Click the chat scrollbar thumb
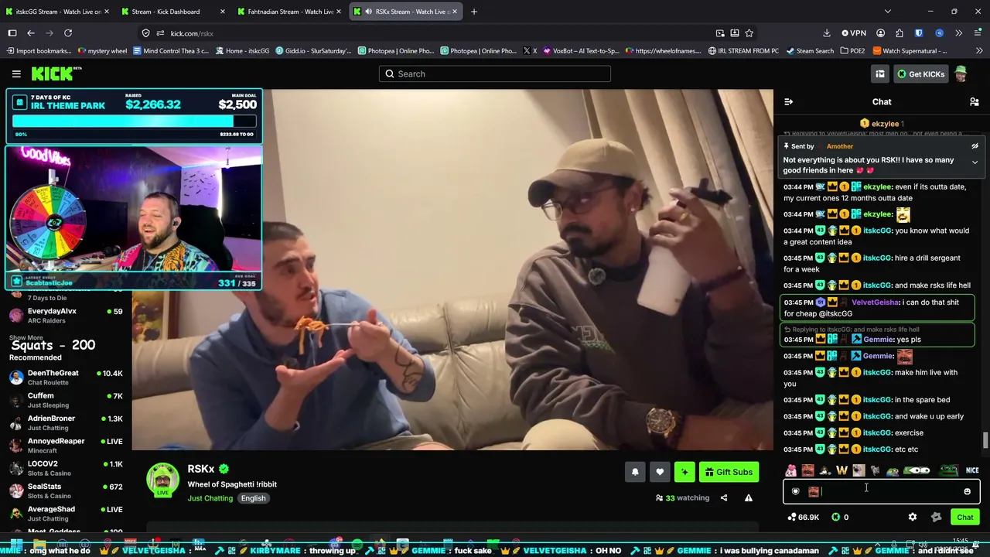Image resolution: width=990 pixels, height=557 pixels. pyautogui.click(x=985, y=440)
